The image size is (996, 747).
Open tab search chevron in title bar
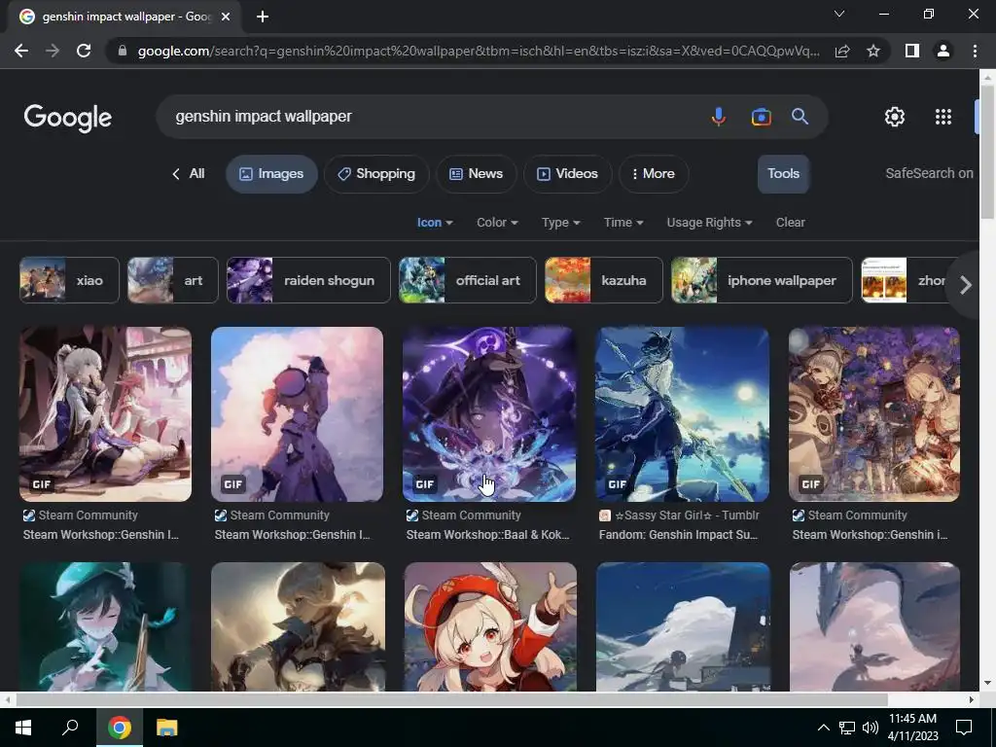839,14
